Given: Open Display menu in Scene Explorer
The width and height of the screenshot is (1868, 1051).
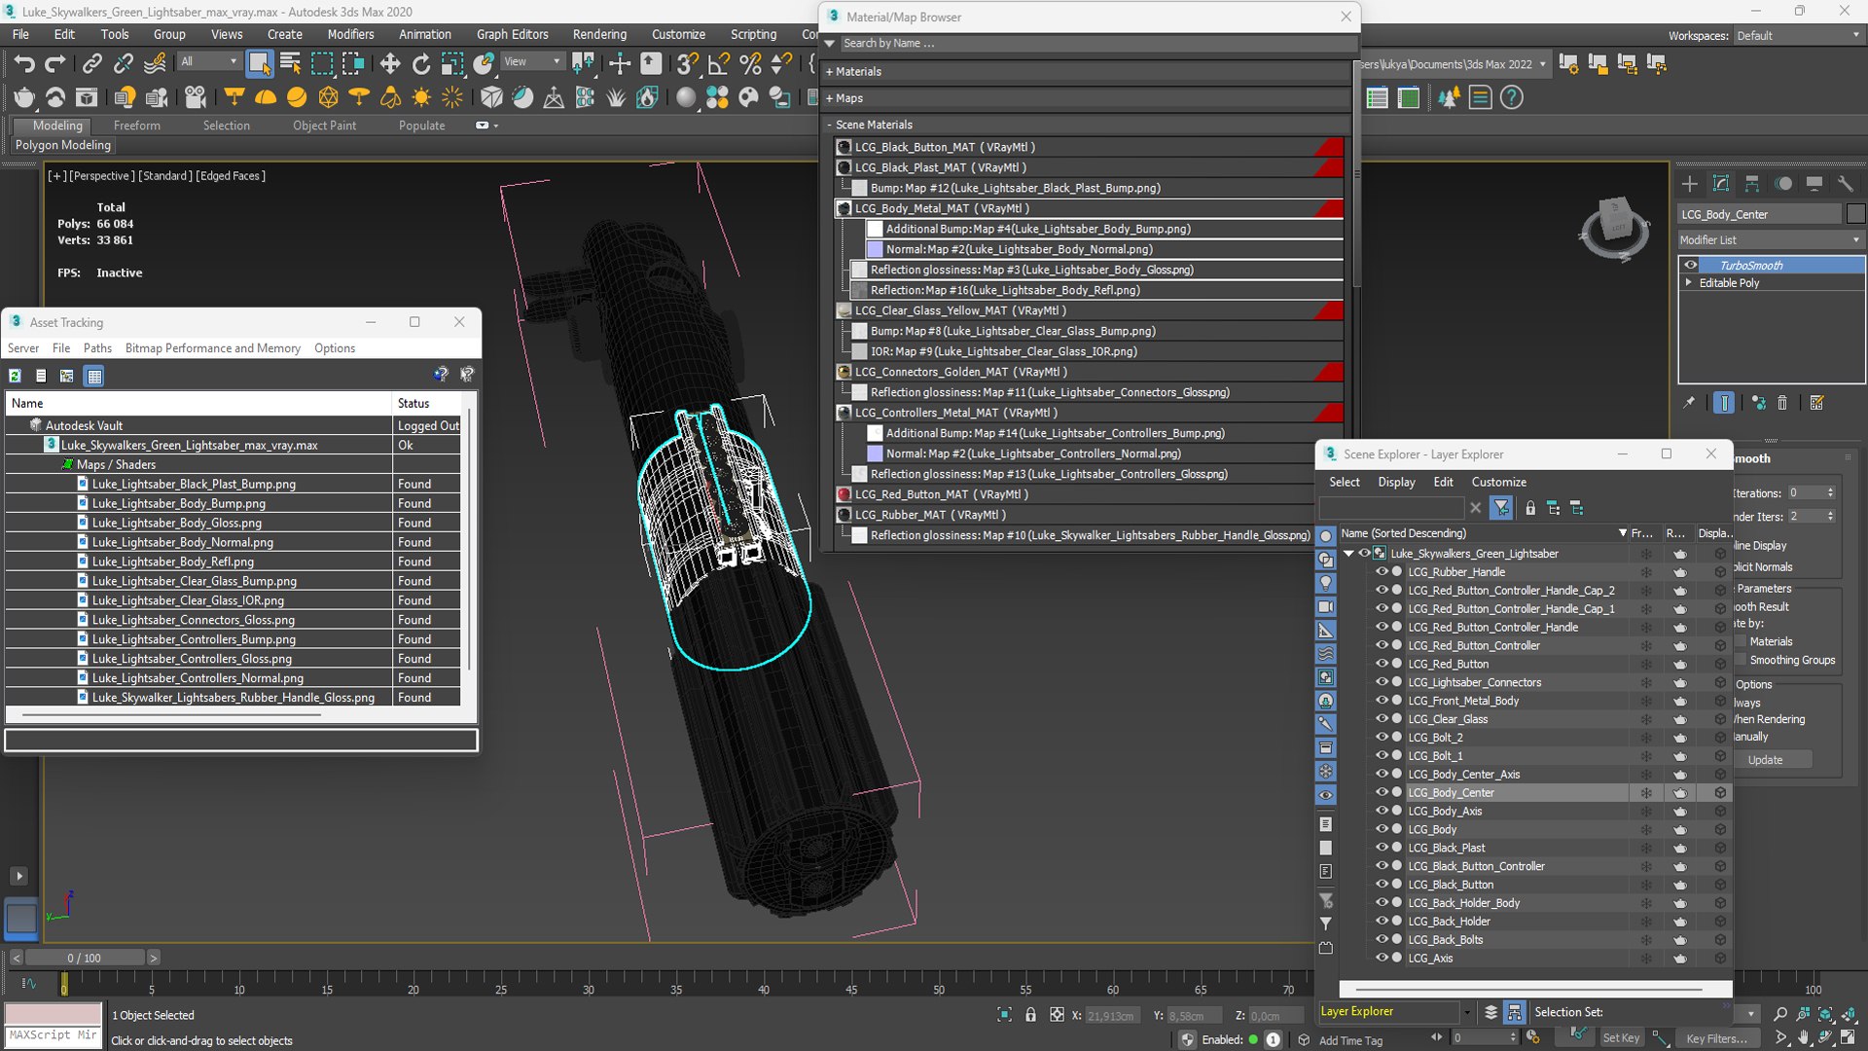Looking at the screenshot, I should click(1396, 482).
